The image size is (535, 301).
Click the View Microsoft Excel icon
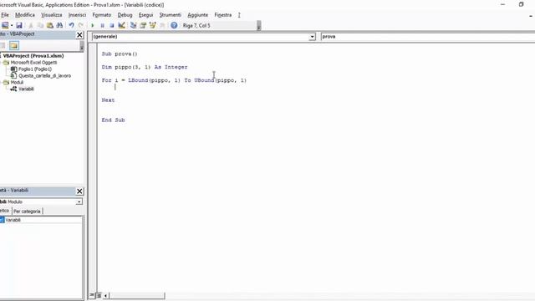[5, 26]
